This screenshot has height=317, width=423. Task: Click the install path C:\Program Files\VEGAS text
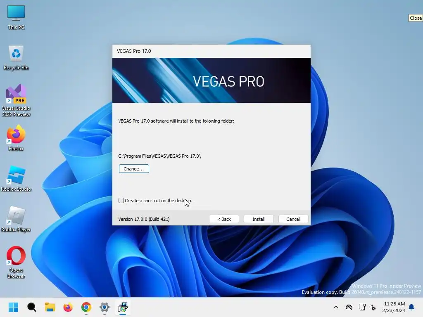[x=159, y=156]
